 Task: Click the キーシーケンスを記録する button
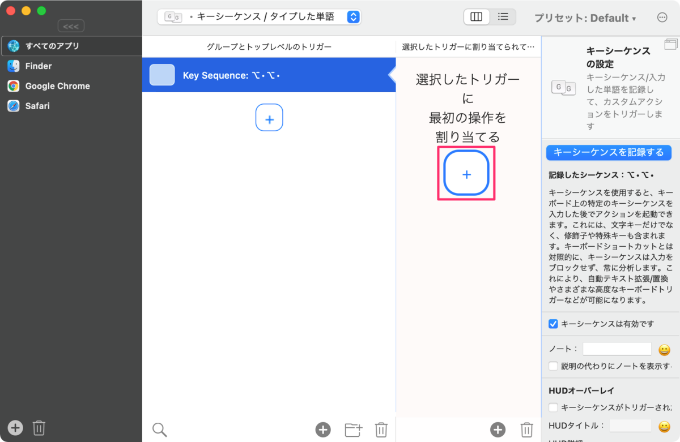click(x=609, y=152)
